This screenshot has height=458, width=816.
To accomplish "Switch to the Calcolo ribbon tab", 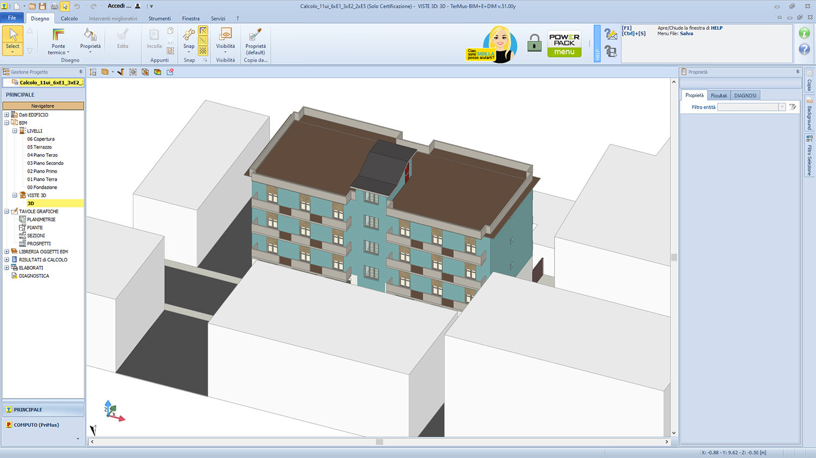I will (x=69, y=18).
